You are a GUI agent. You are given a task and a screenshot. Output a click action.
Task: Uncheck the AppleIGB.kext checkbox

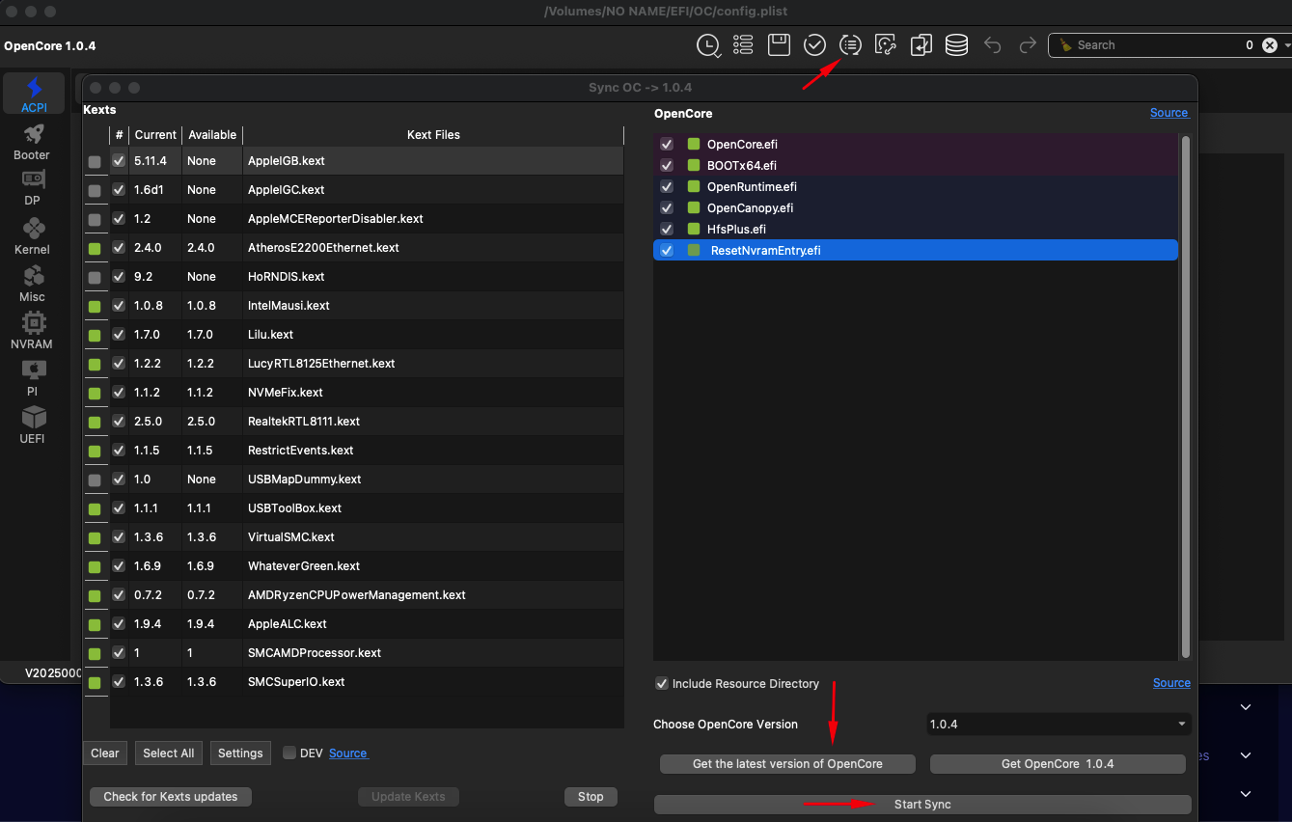tap(119, 161)
